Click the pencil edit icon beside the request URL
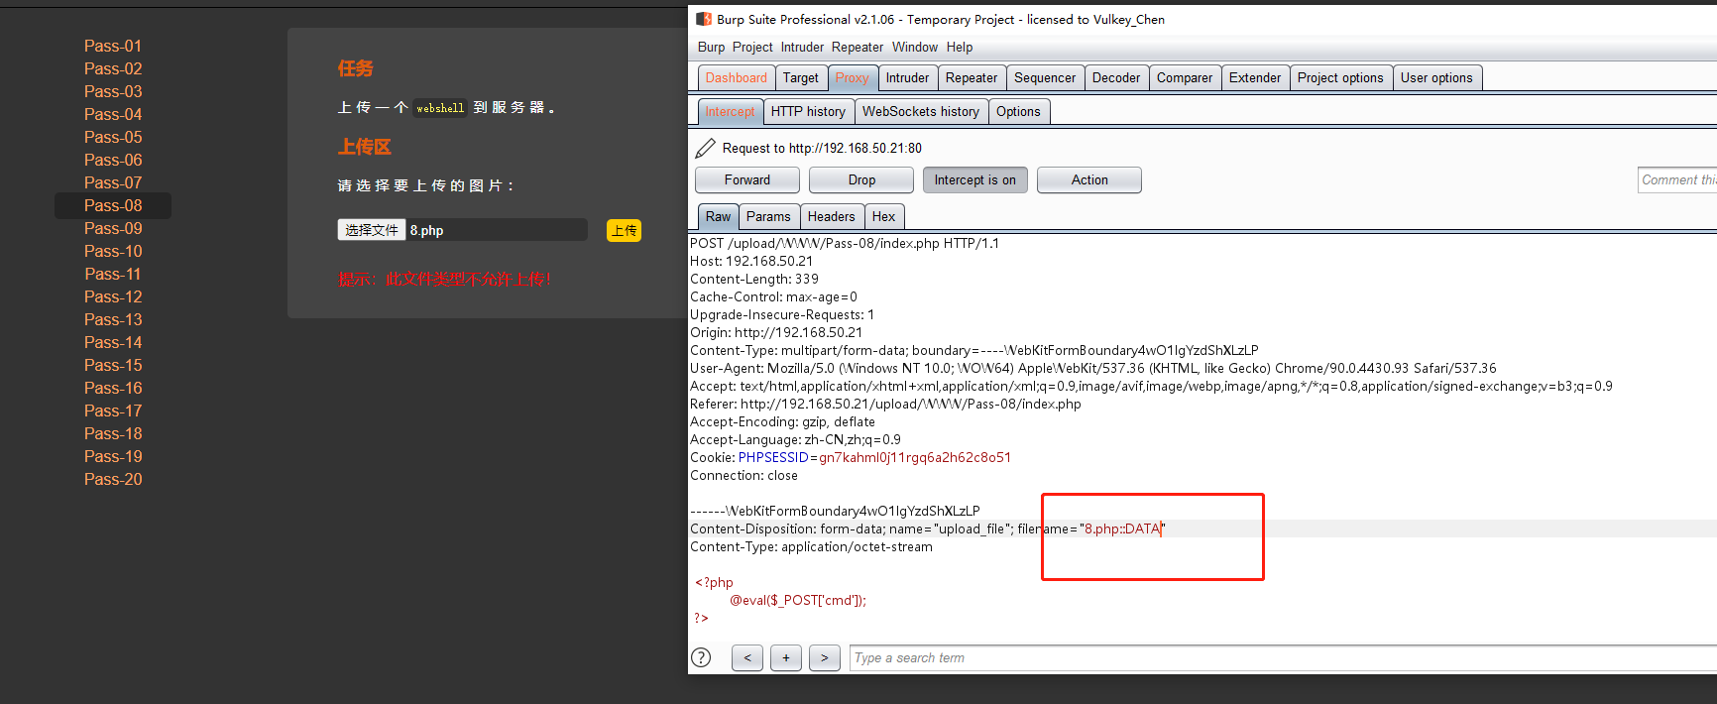The image size is (1717, 704). (705, 148)
